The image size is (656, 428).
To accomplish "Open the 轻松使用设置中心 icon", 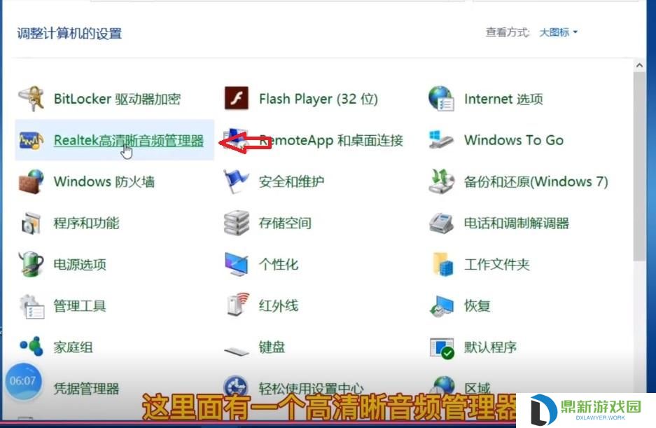I will click(x=235, y=386).
